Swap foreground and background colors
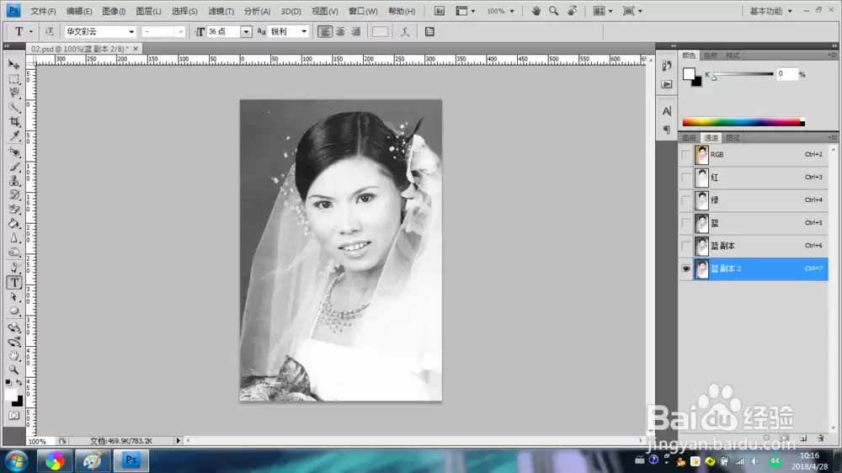The image size is (842, 473). point(19,382)
